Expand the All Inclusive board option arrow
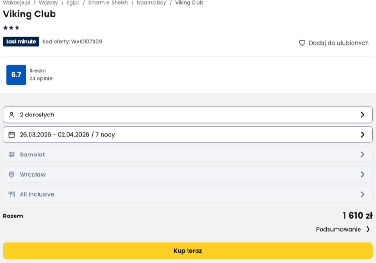Screen dimensions: 376x263 (362, 194)
